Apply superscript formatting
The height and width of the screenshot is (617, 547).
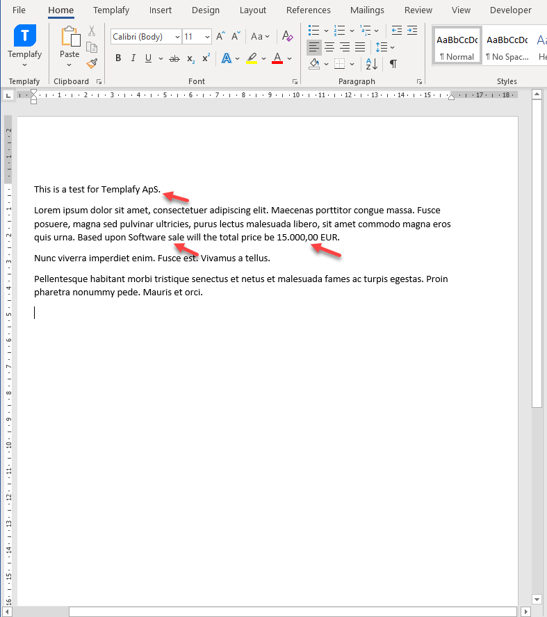pos(206,58)
